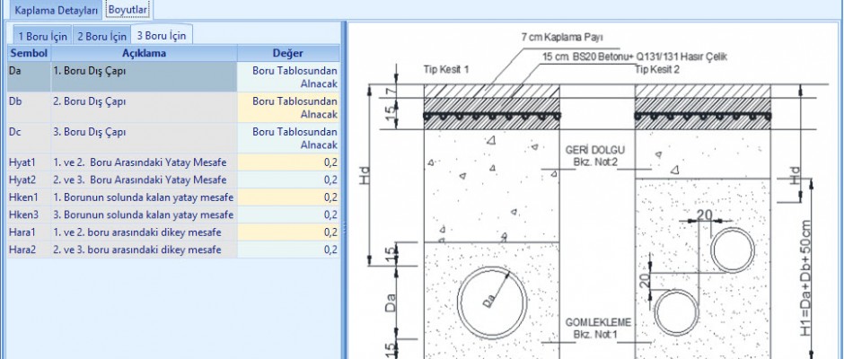Click the Değer column header

289,54
